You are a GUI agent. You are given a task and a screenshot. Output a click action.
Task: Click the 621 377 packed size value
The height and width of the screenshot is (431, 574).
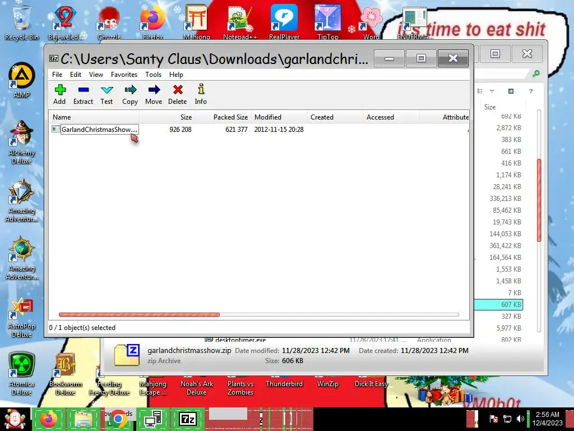[x=237, y=130]
